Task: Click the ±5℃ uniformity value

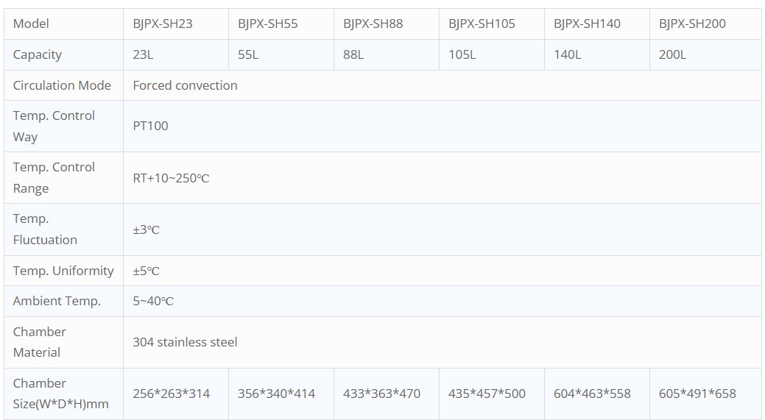Action: pyautogui.click(x=146, y=271)
